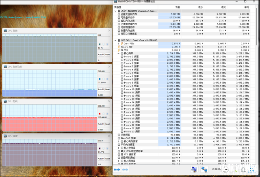Click the clock icon beside E-core 23 频率
This screenshot has height=177, width=260.
(122, 132)
